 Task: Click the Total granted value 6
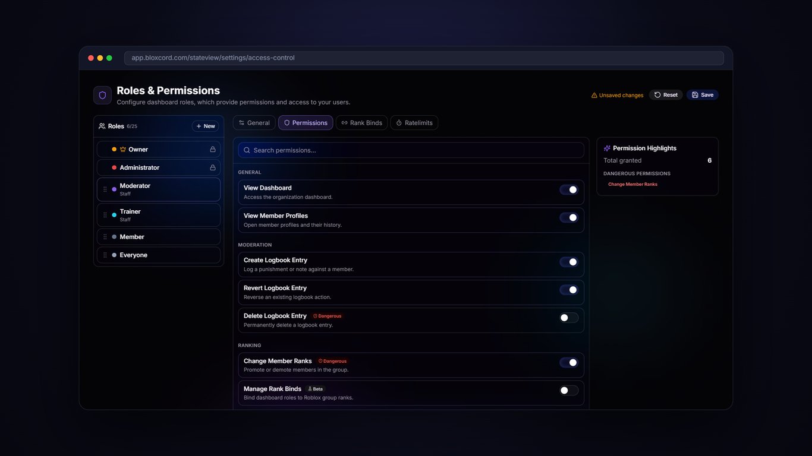click(709, 160)
